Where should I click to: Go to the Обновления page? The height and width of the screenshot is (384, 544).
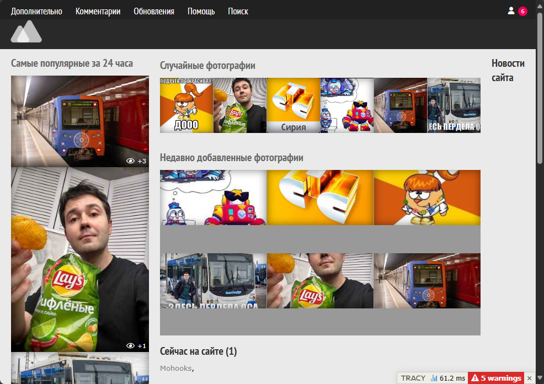point(154,11)
